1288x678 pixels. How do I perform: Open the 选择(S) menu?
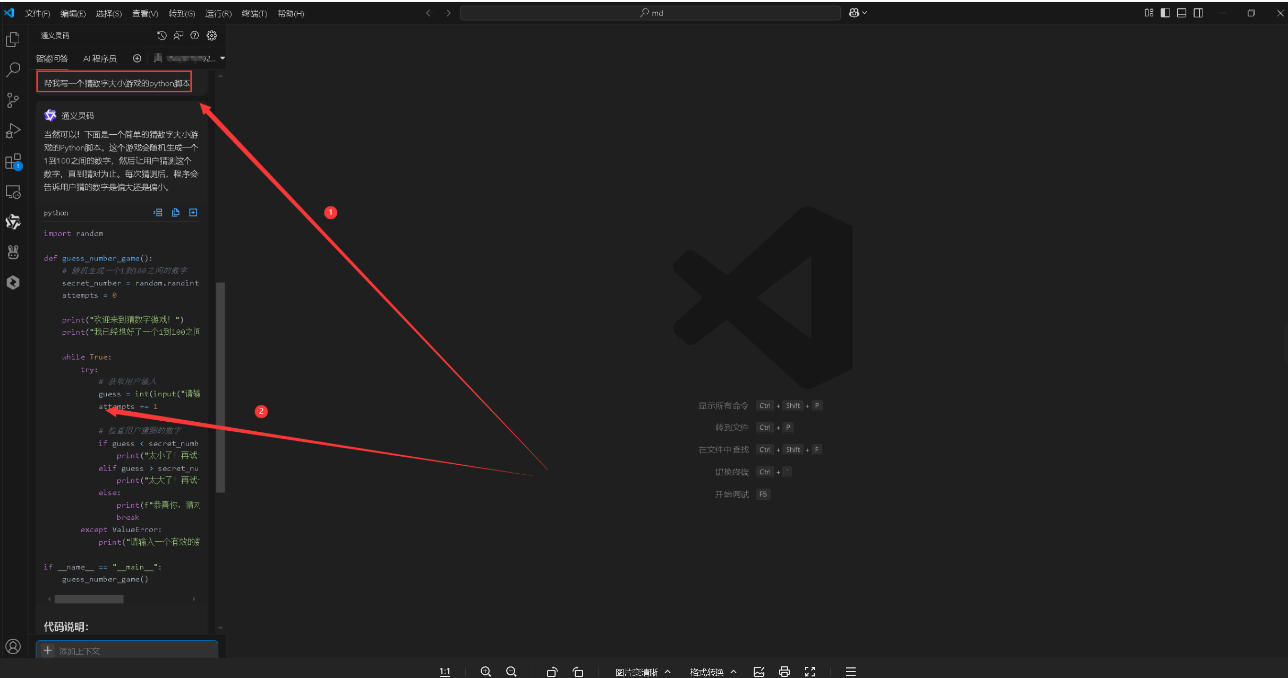tap(108, 13)
